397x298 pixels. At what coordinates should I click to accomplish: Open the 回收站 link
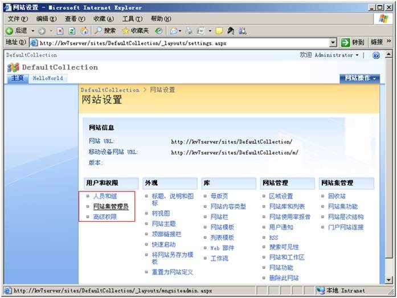click(337, 196)
